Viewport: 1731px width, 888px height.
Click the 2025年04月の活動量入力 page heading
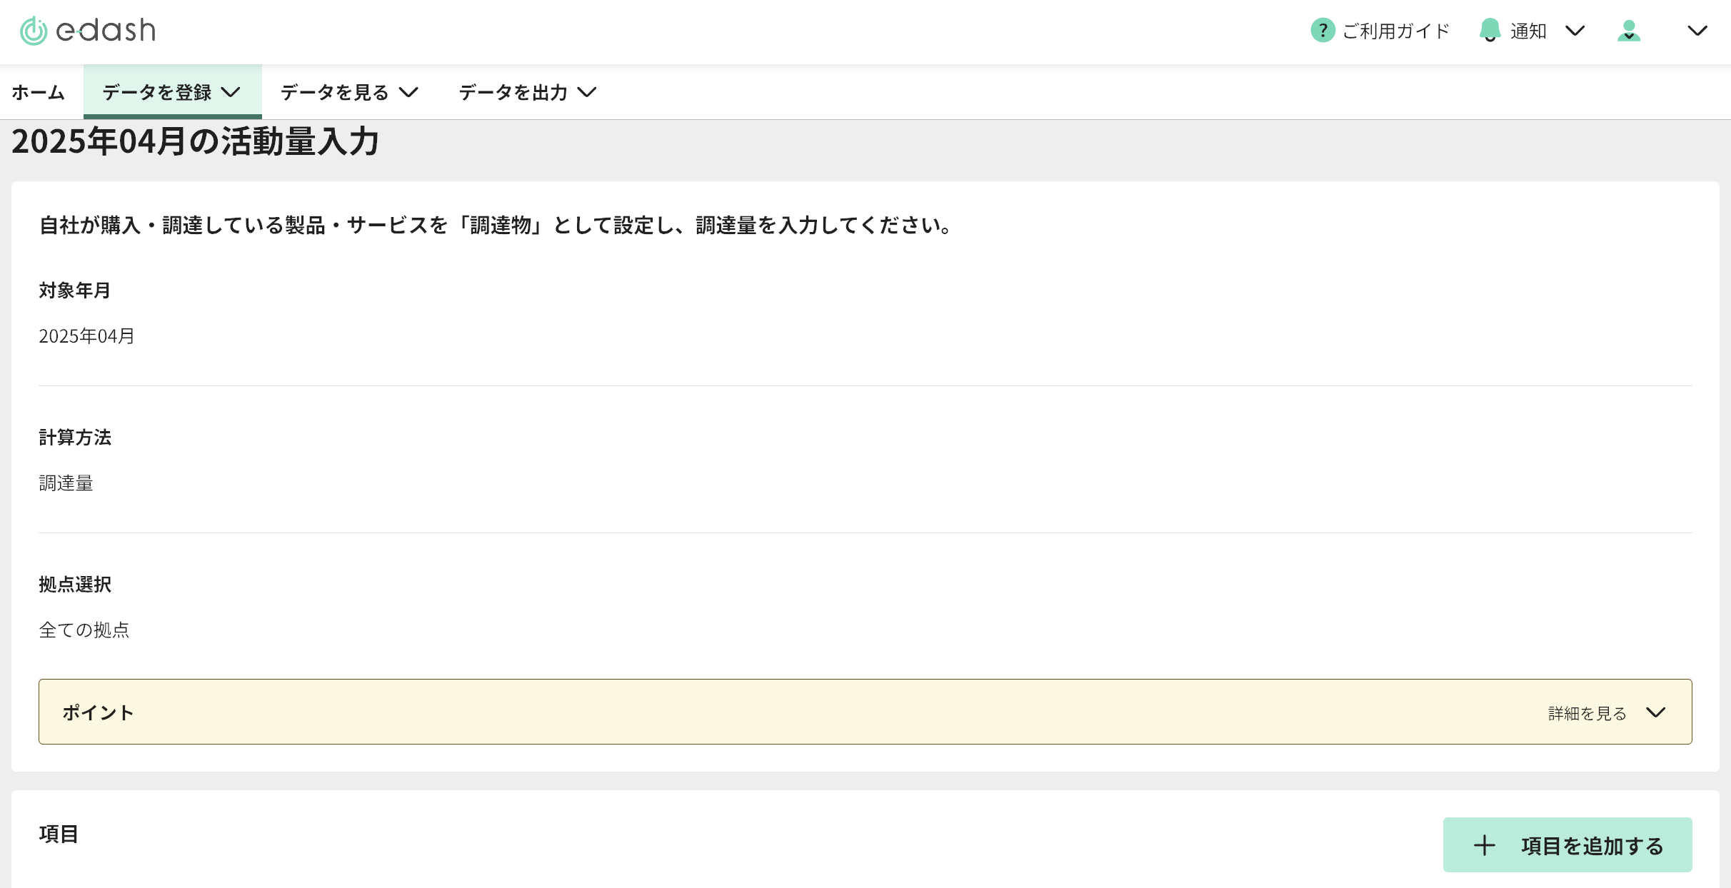pyautogui.click(x=196, y=141)
